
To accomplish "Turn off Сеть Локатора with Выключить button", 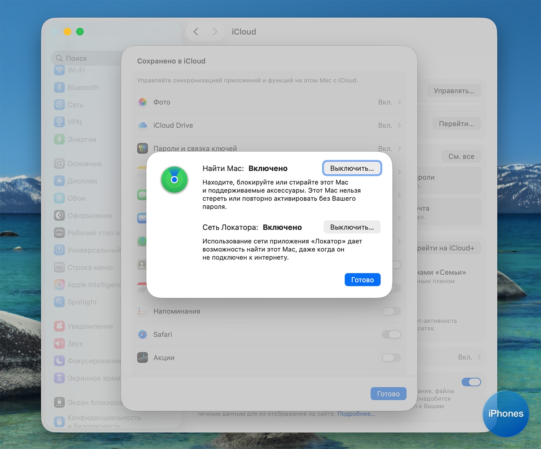I will pos(352,227).
